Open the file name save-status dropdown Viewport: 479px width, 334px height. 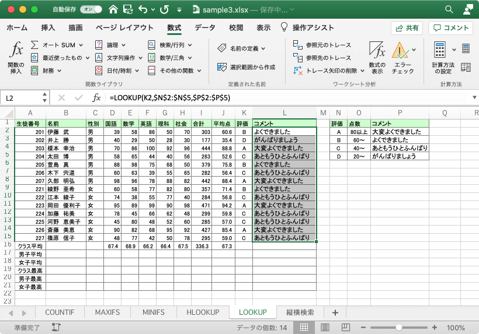292,10
